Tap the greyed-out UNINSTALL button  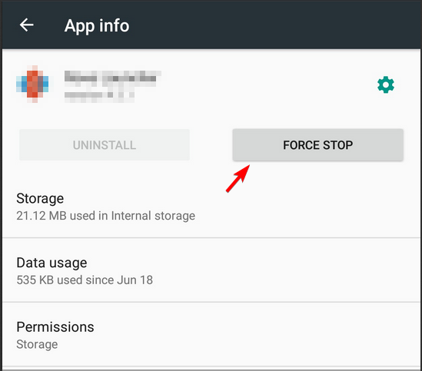(x=105, y=144)
